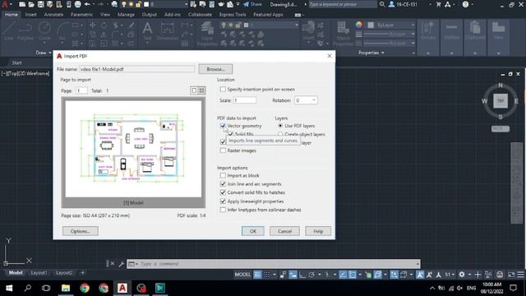Select Use PDF layers radio button
Image resolution: width=526 pixels, height=296 pixels.
click(x=280, y=126)
